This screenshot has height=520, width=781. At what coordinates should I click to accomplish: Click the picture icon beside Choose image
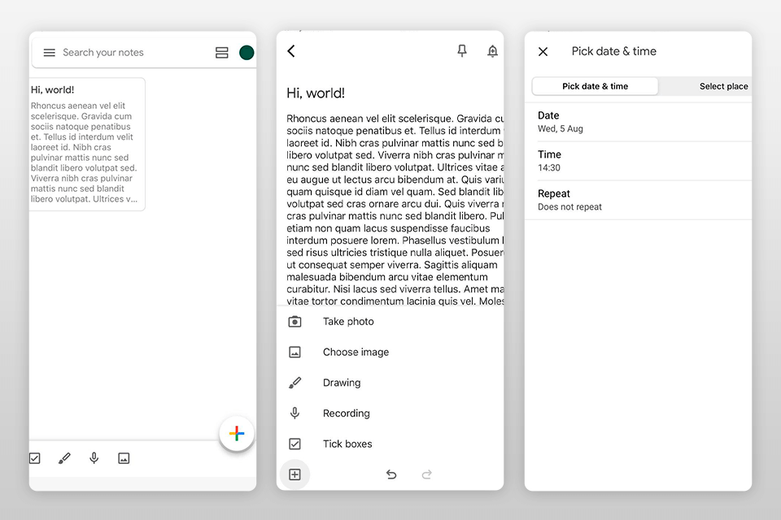(295, 353)
